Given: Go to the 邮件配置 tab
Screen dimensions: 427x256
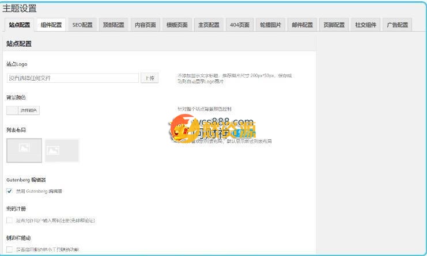Looking at the screenshot, I should (303, 25).
